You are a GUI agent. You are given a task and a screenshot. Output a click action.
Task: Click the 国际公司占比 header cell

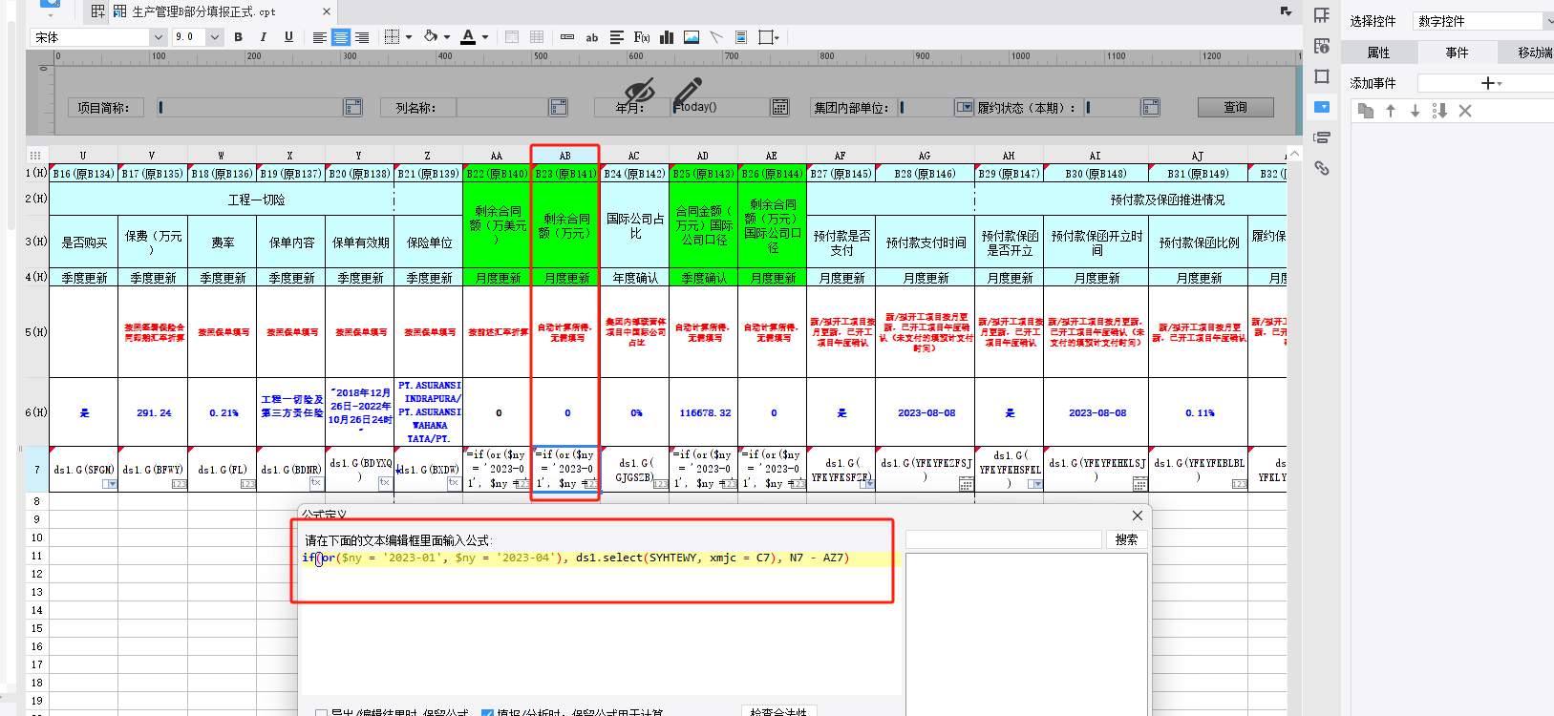[635, 225]
